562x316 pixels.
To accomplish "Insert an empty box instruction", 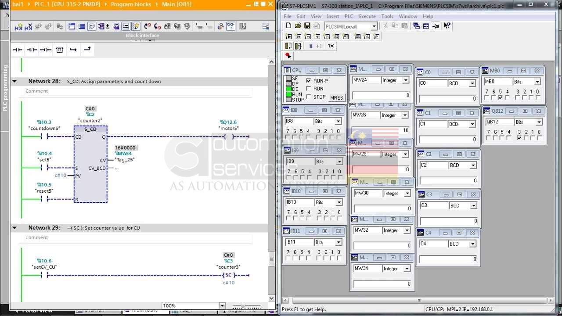I will pos(60,50).
